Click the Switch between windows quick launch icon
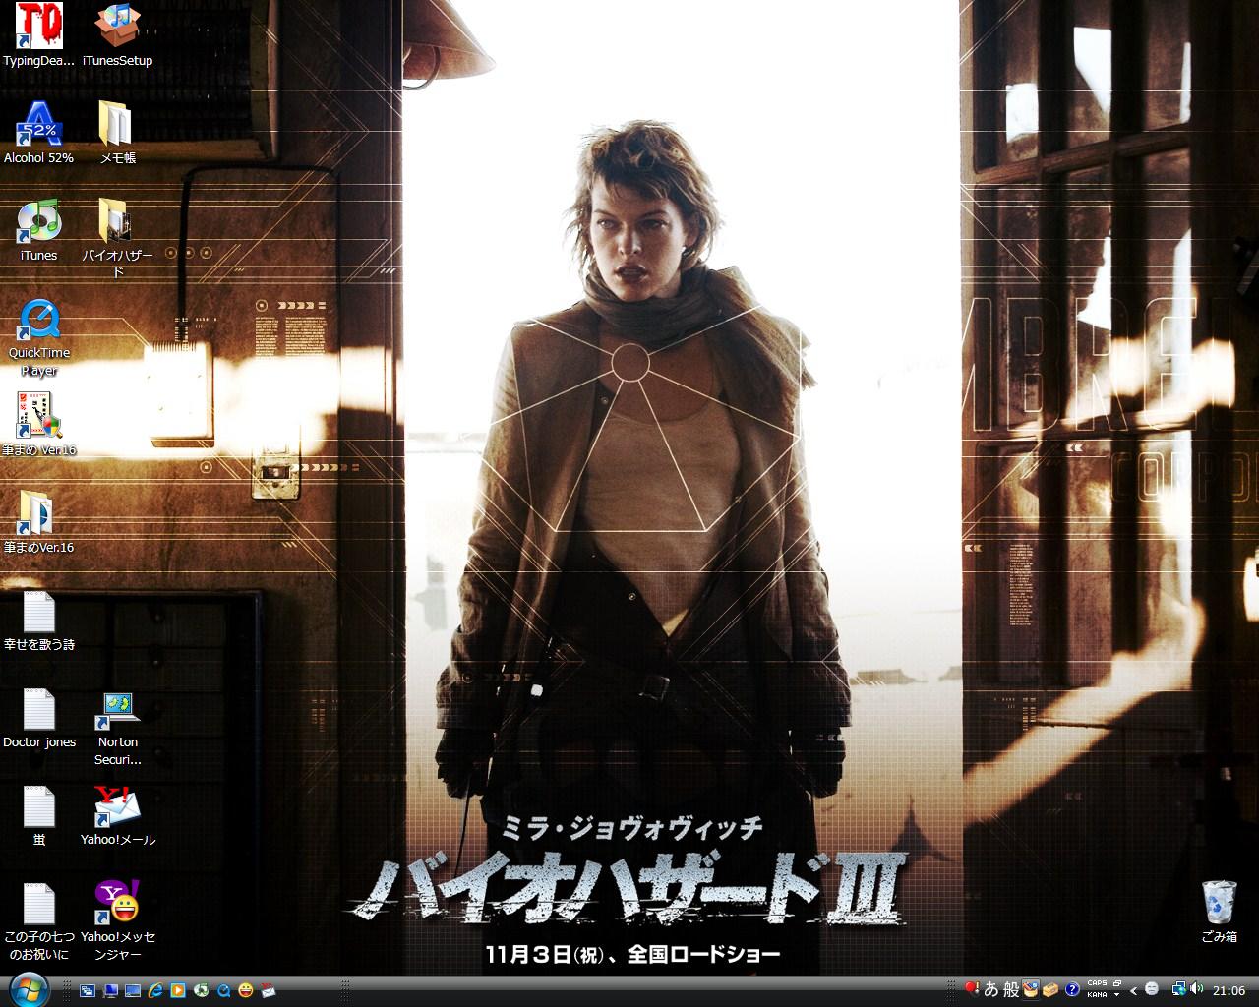The height and width of the screenshot is (1007, 1259). pyautogui.click(x=87, y=990)
